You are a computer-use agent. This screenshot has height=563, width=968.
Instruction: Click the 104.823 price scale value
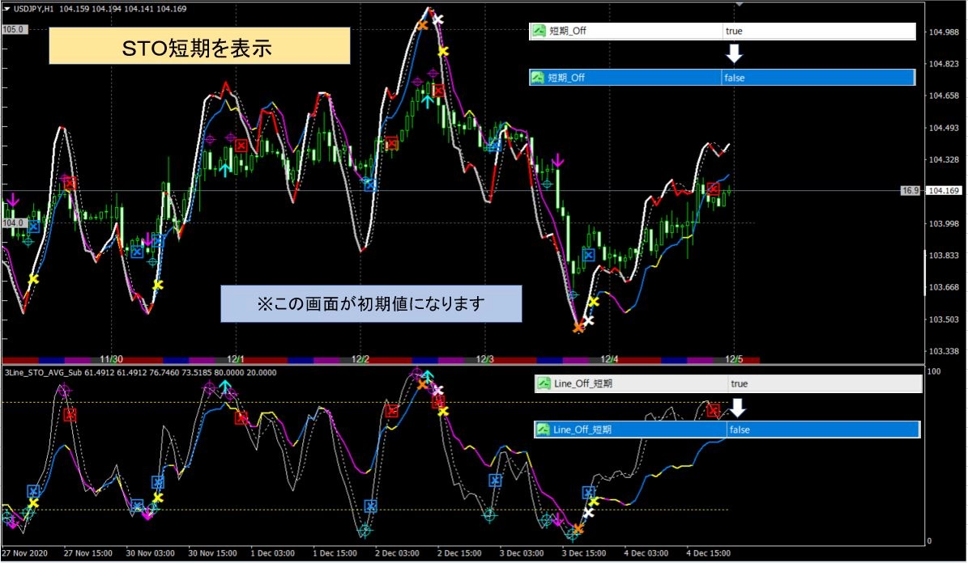click(944, 64)
